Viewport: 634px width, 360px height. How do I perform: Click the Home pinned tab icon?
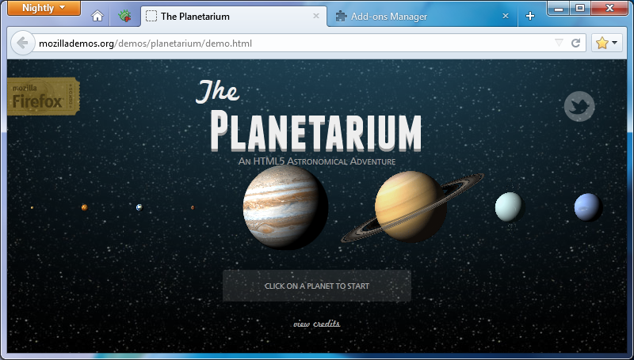coord(97,16)
